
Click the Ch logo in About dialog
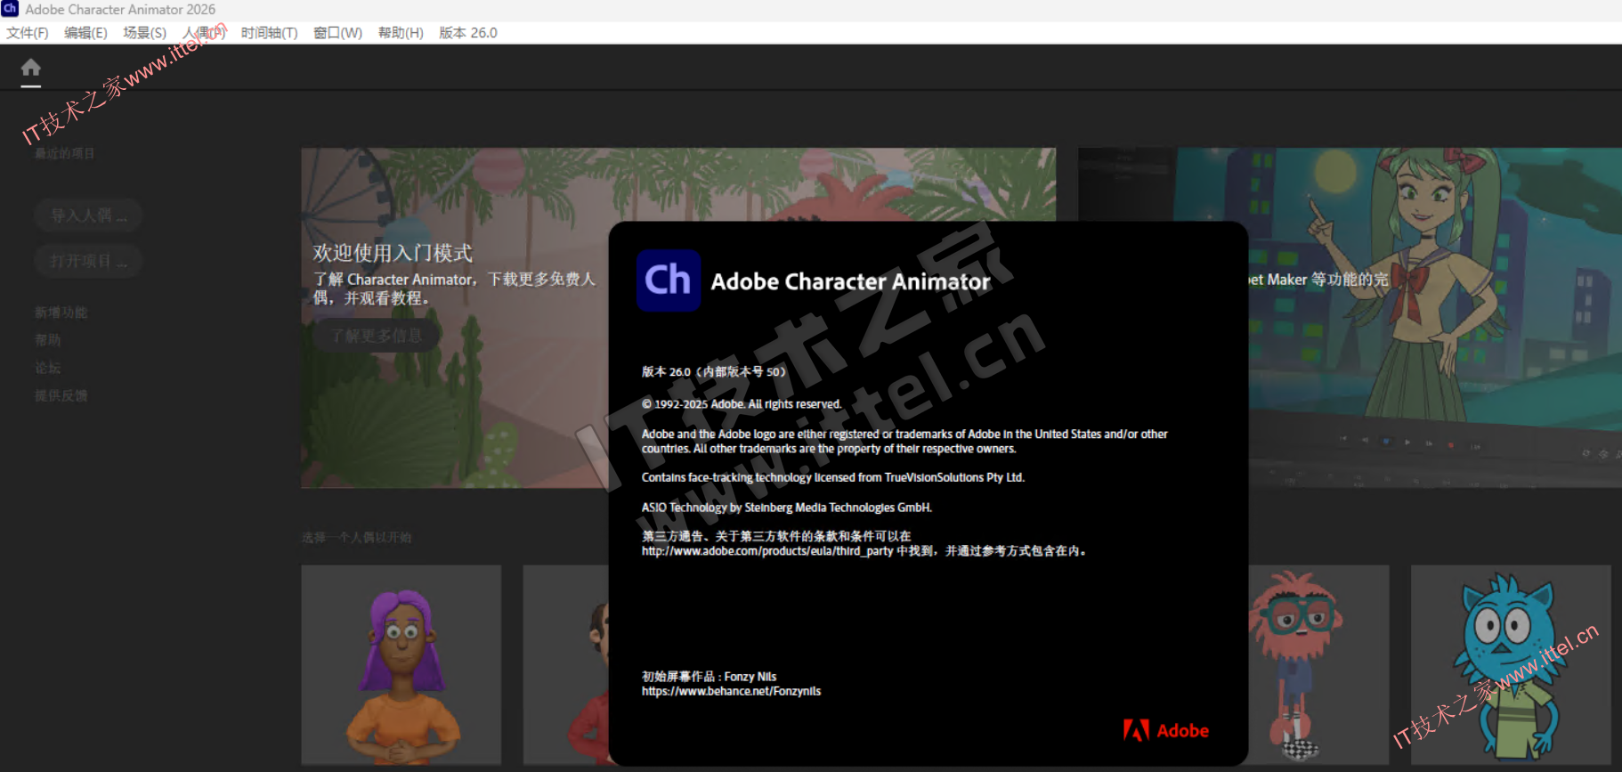(668, 280)
